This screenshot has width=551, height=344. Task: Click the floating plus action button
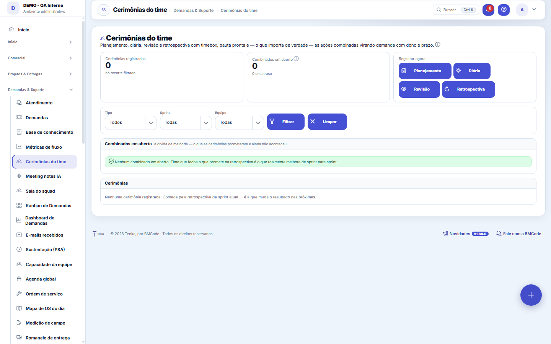531,295
